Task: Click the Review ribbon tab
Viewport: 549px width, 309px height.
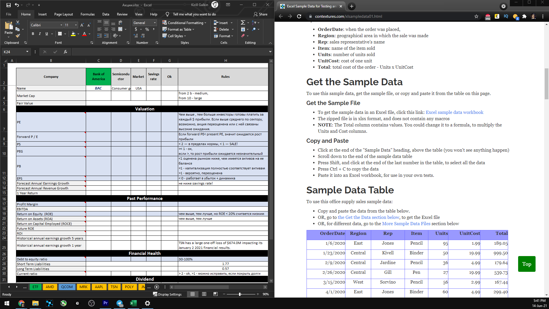Action: [122, 13]
